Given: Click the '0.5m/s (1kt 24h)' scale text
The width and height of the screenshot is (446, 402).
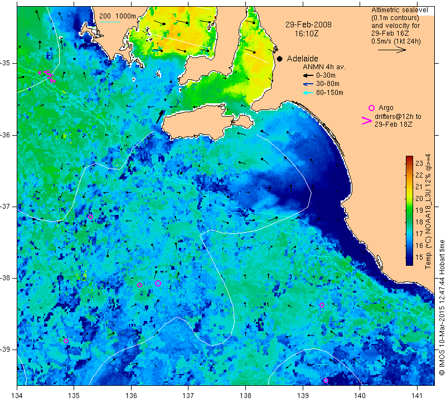Looking at the screenshot, I should [396, 41].
